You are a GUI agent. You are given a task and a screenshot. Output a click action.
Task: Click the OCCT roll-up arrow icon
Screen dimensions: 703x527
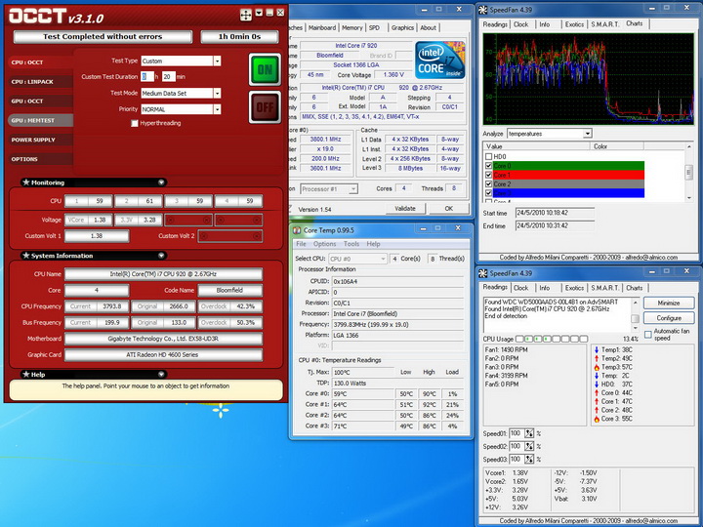258,14
